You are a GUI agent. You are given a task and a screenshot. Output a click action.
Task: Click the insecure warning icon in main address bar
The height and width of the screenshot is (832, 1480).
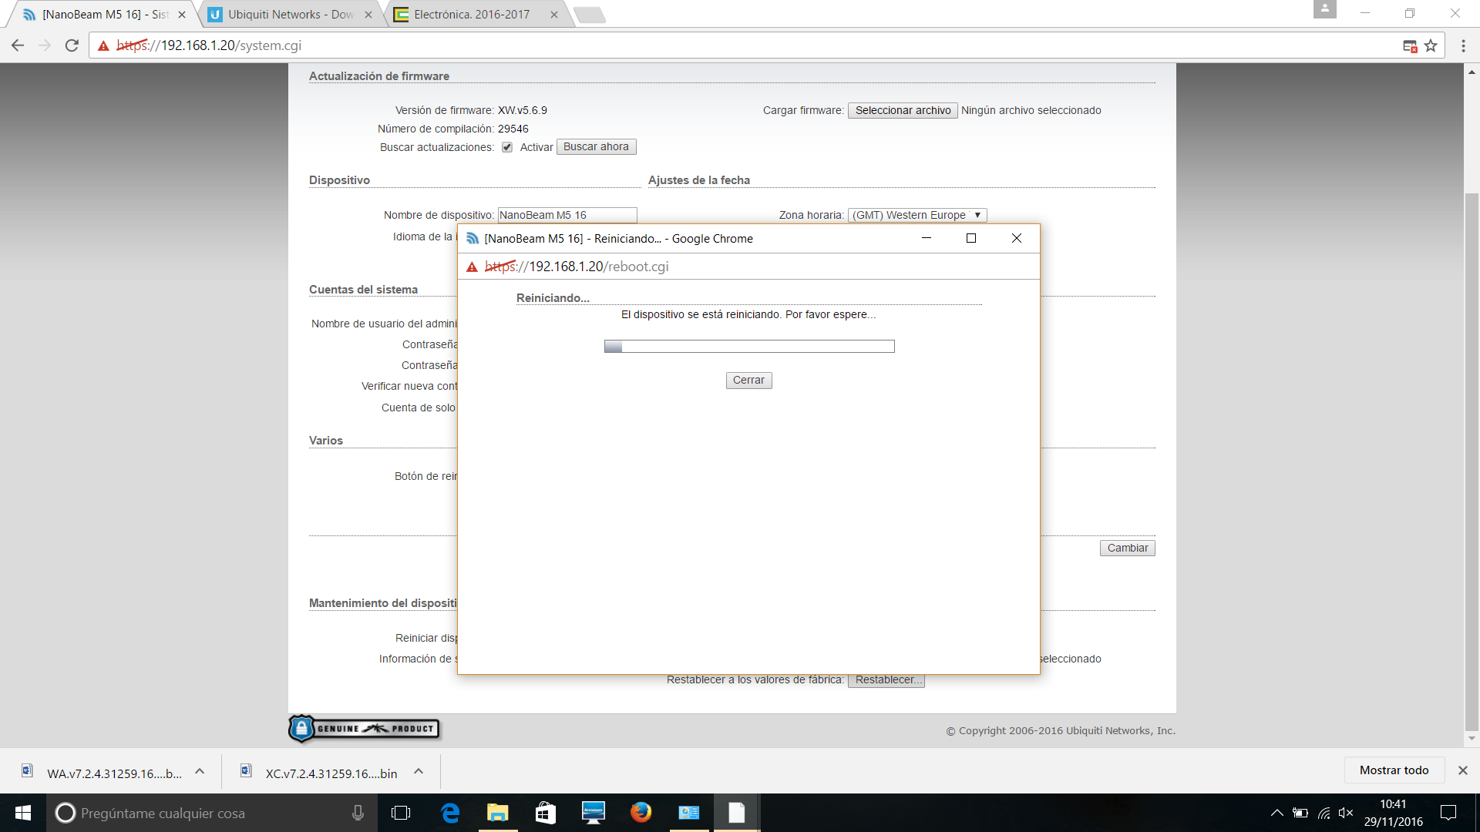point(103,45)
